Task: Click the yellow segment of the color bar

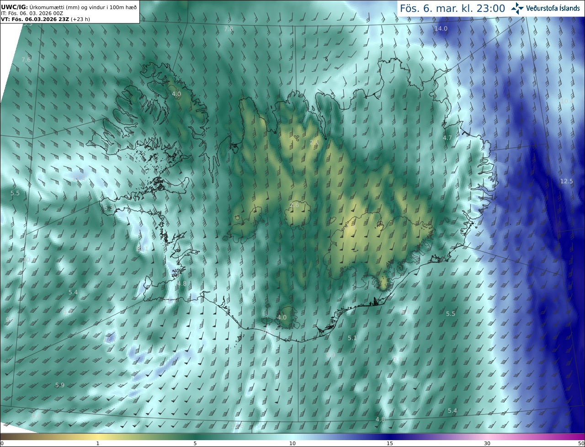Action: coord(98,436)
